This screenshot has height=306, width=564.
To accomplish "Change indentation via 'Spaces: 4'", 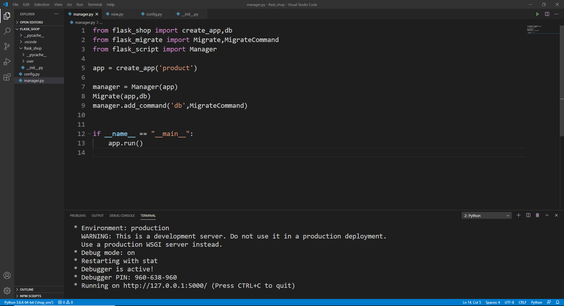I will [x=493, y=302].
